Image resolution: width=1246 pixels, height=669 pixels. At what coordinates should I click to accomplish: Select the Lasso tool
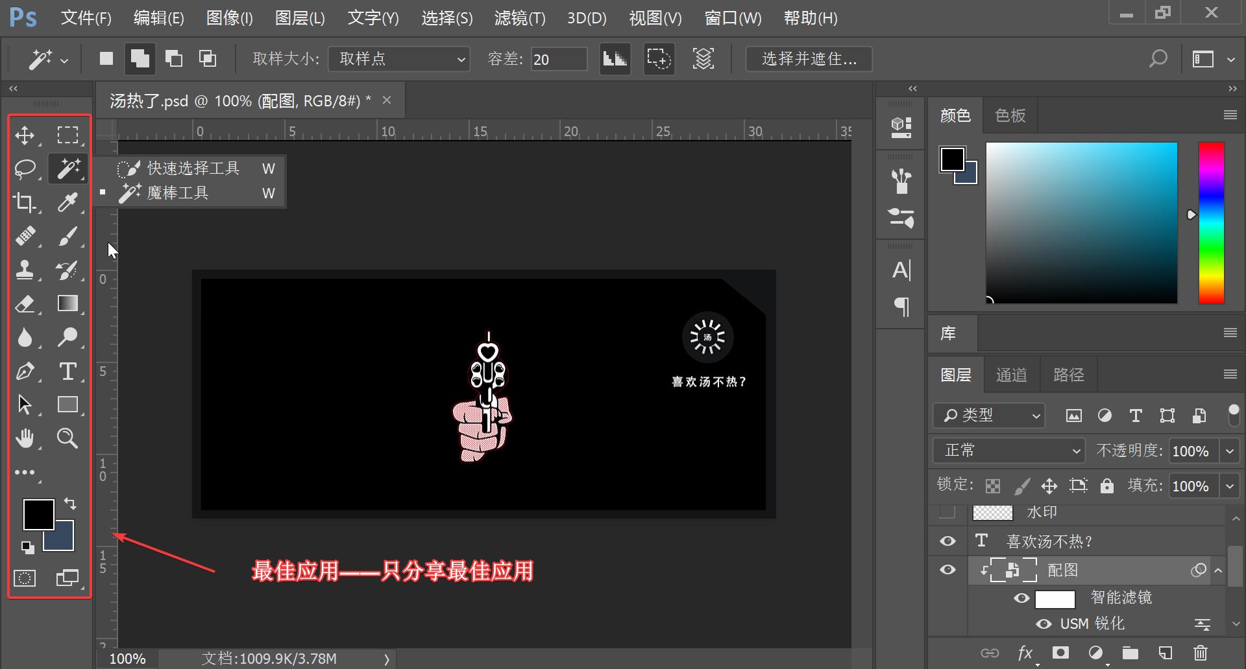click(x=25, y=169)
